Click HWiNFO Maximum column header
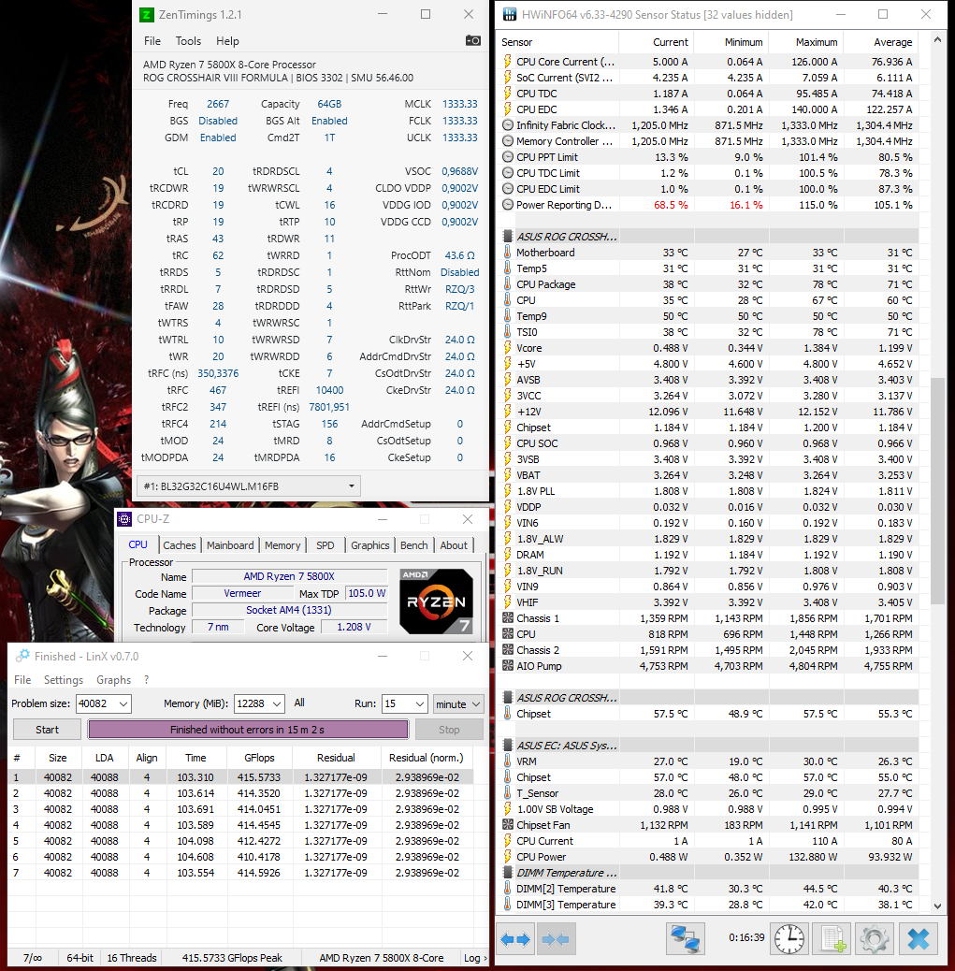This screenshot has width=955, height=971. click(x=805, y=42)
